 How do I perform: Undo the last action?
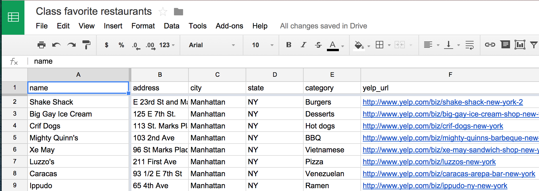coord(56,45)
